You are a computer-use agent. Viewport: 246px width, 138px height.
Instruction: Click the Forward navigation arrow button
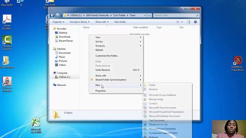(x=58, y=15)
